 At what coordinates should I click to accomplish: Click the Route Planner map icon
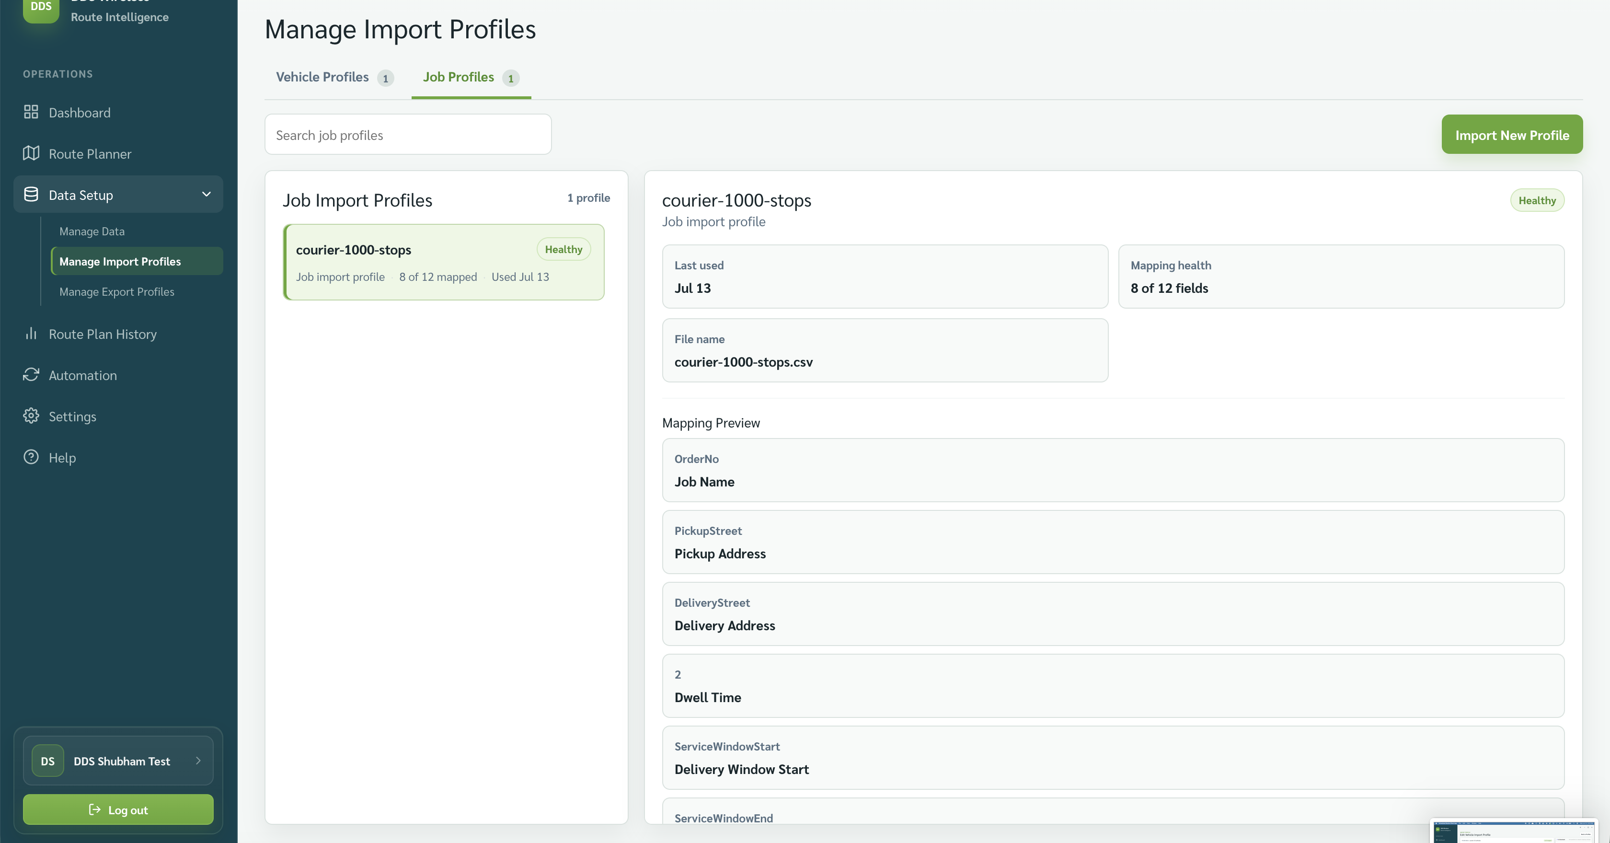(x=31, y=153)
